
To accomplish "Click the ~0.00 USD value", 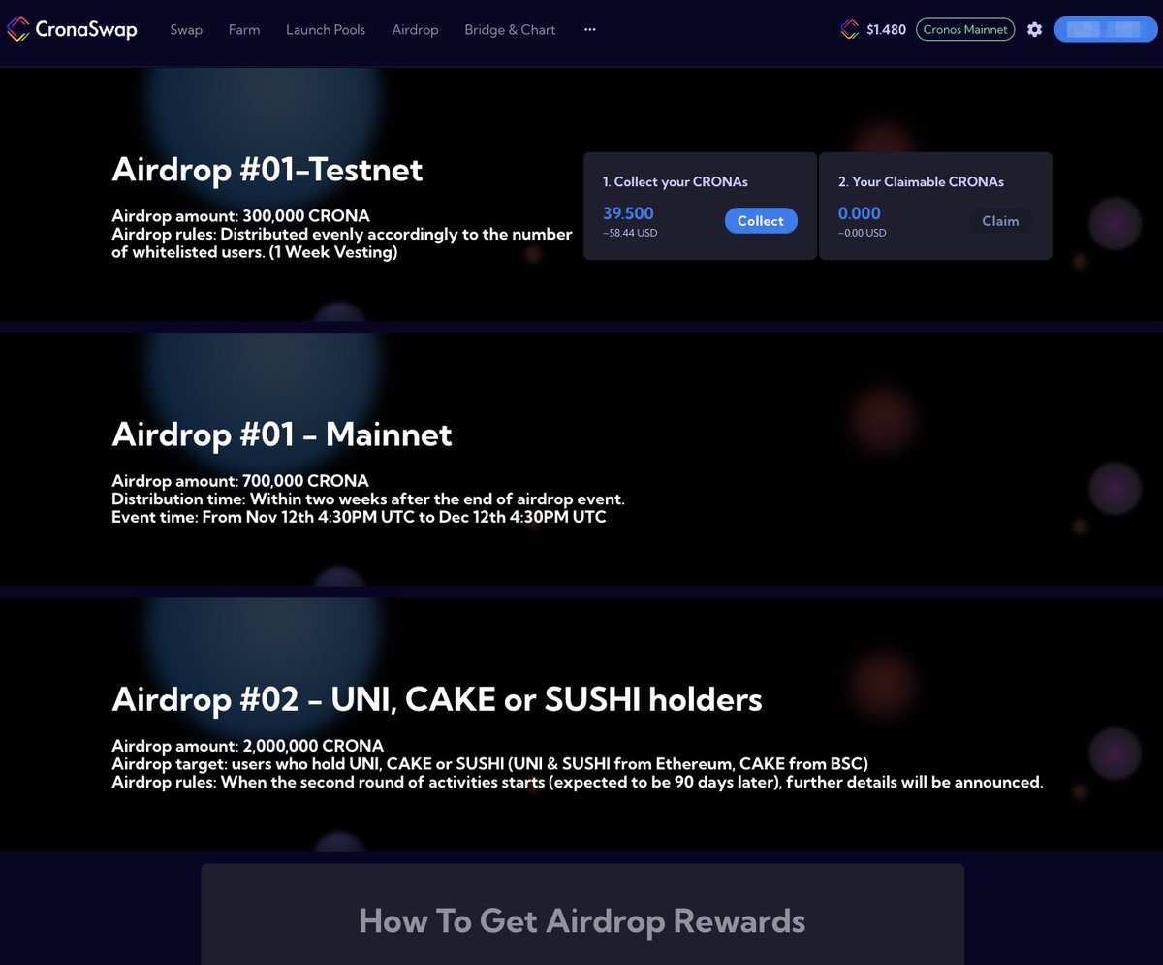I will [863, 233].
